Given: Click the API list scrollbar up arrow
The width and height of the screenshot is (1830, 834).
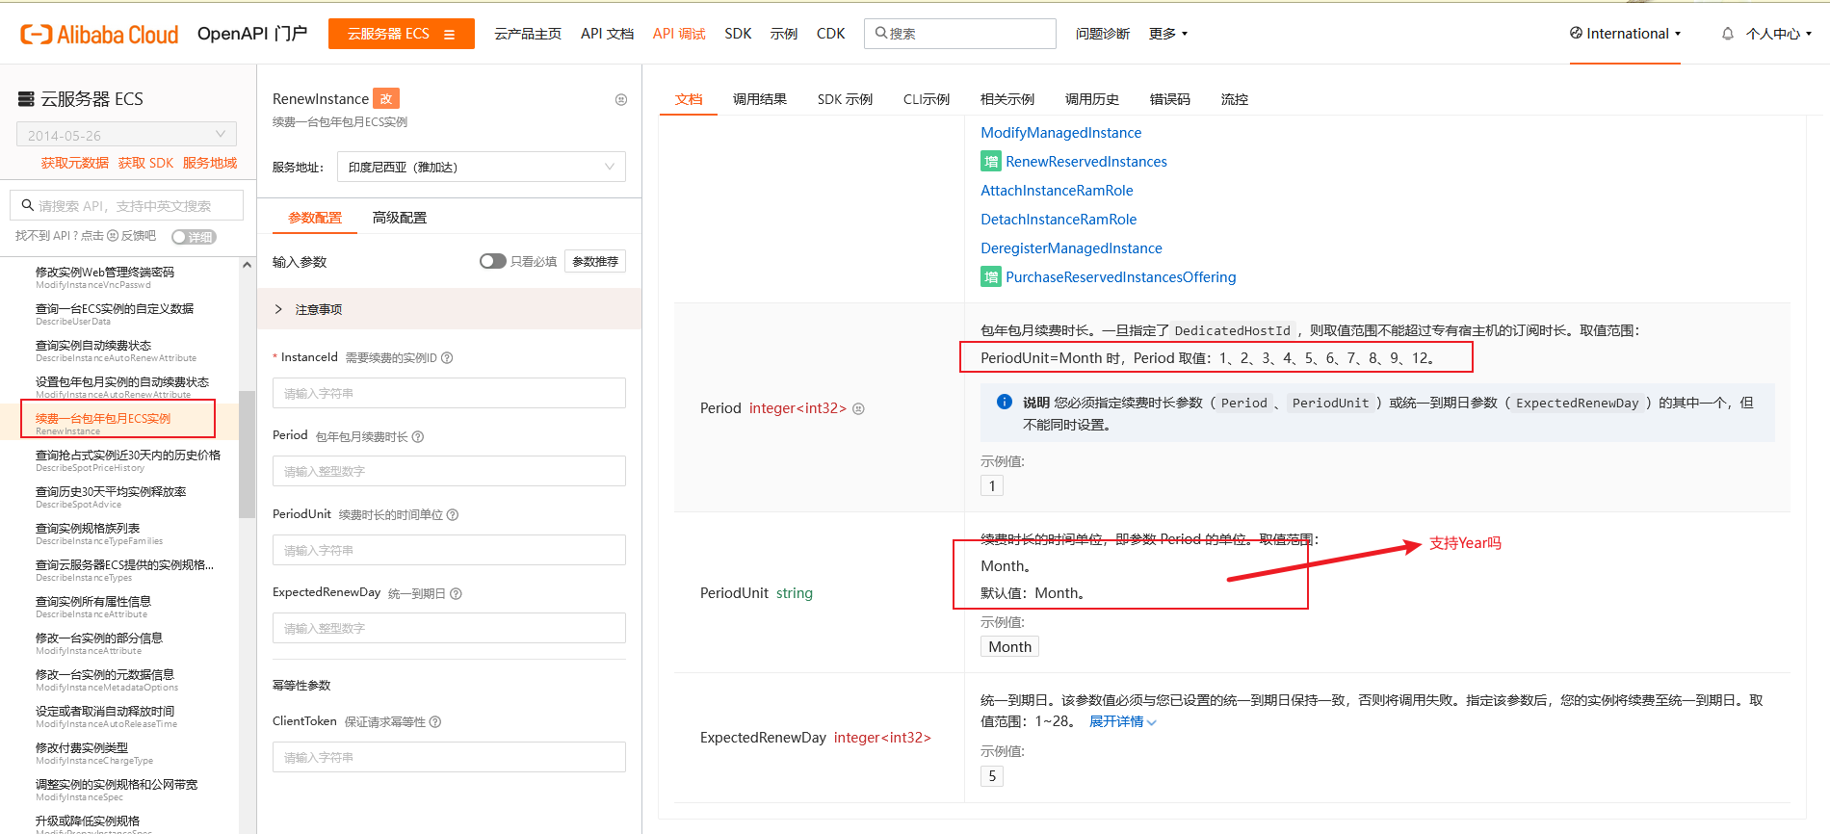Looking at the screenshot, I should pos(248,265).
